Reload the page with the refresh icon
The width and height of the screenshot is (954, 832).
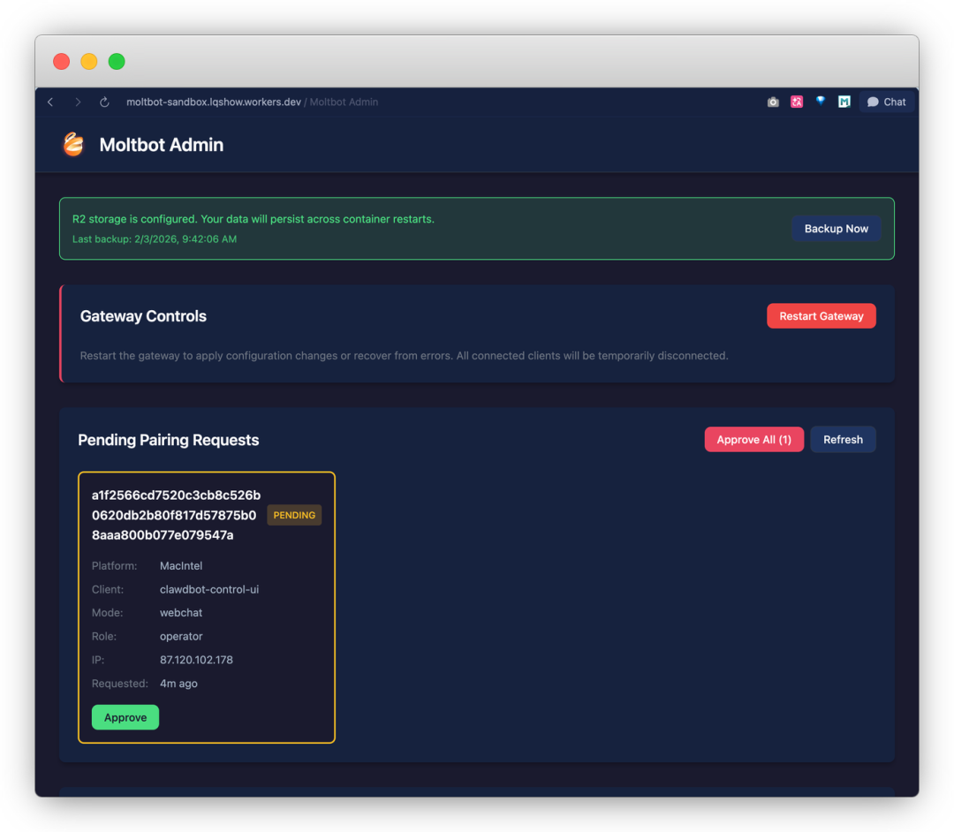104,102
